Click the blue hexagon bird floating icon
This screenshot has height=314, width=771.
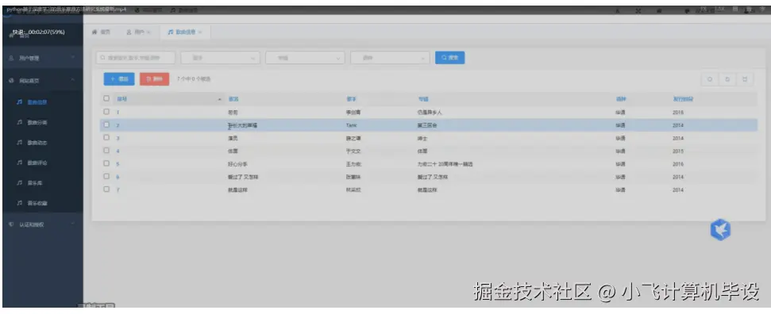(x=720, y=229)
